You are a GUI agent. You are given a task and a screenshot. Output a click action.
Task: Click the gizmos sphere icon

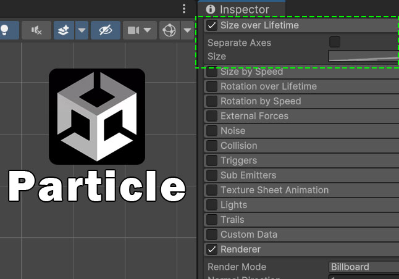(169, 30)
